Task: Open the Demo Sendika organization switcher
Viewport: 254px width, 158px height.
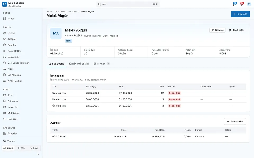Action: pyautogui.click(x=13, y=4)
